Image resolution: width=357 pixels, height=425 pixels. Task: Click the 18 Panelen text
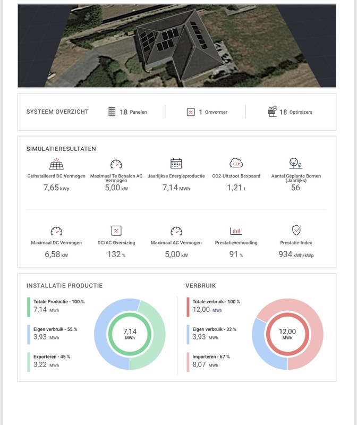tap(133, 112)
